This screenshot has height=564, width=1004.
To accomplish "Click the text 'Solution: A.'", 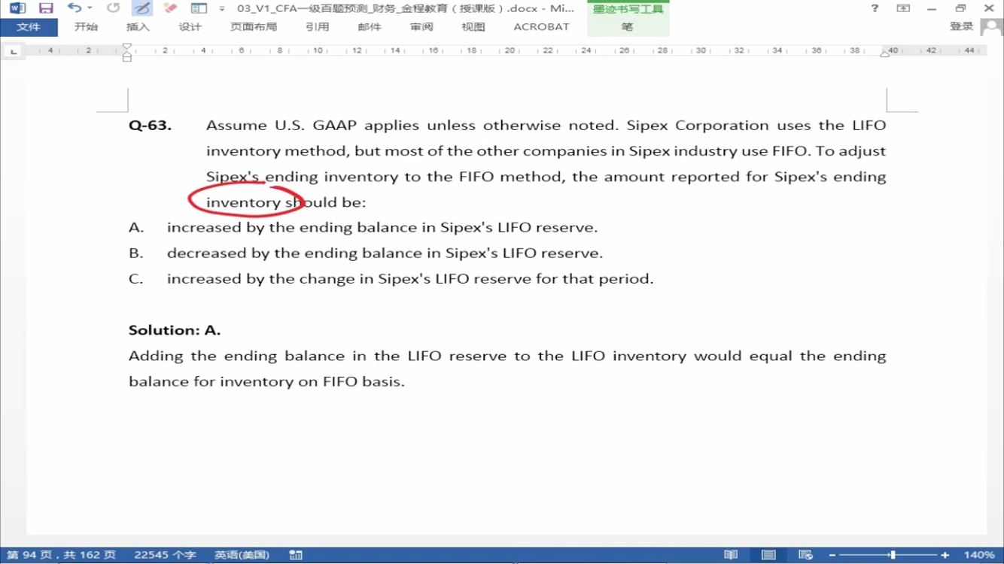I will pyautogui.click(x=175, y=330).
